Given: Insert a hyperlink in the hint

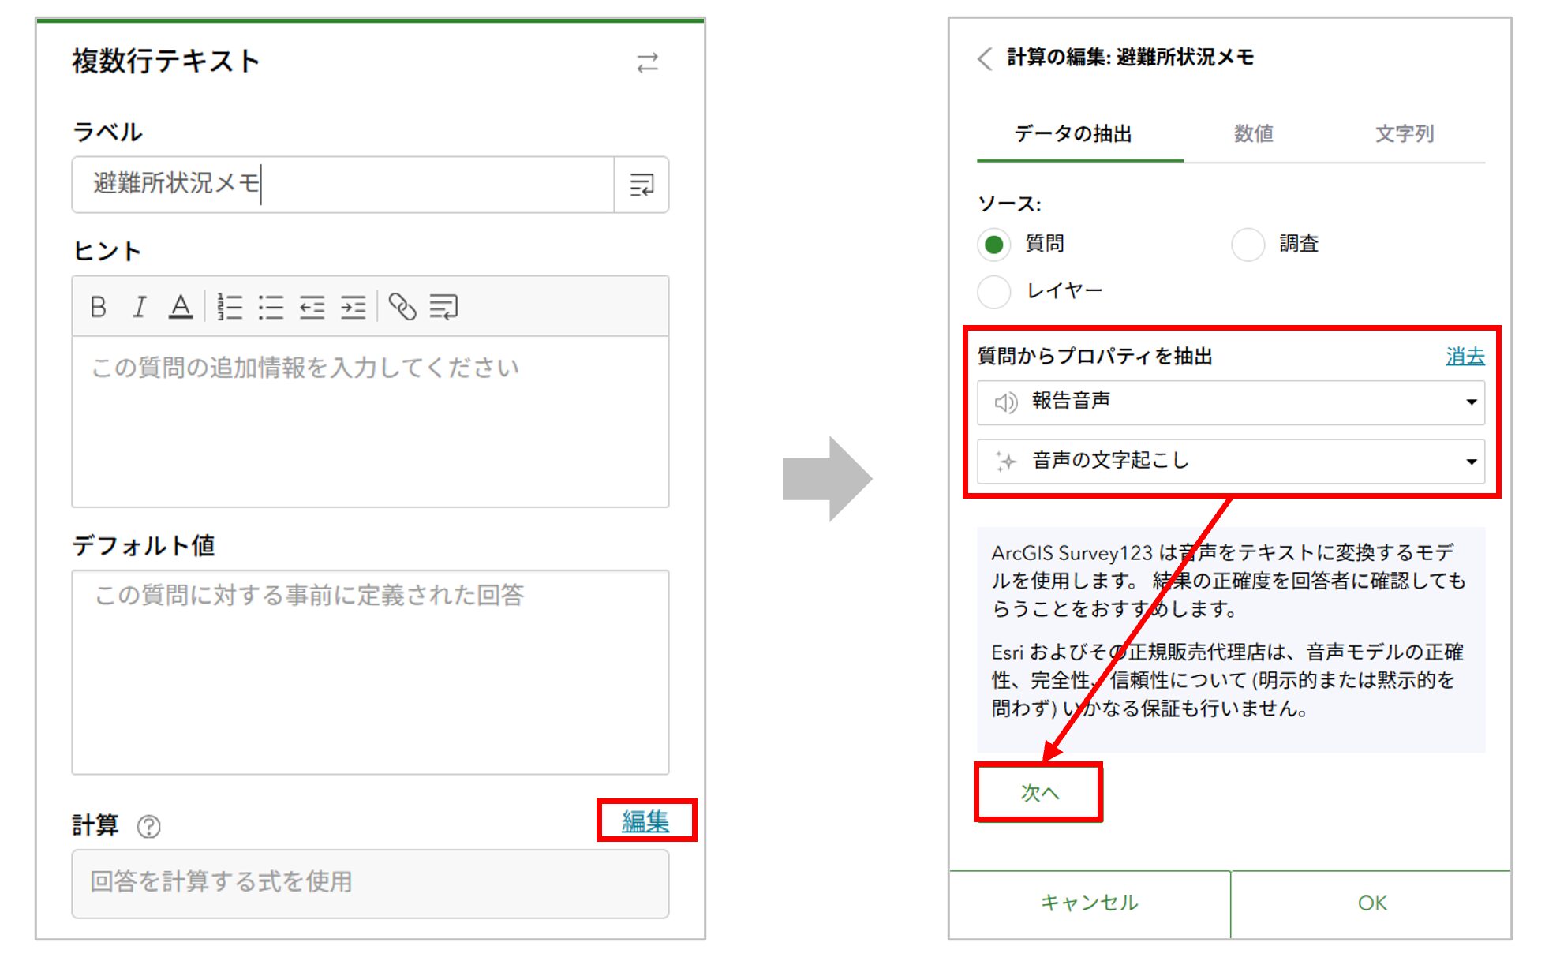Looking at the screenshot, I should tap(402, 307).
